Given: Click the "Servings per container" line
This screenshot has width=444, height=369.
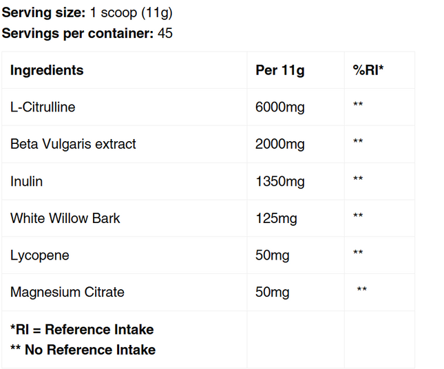Looking at the screenshot, I should tap(87, 33).
